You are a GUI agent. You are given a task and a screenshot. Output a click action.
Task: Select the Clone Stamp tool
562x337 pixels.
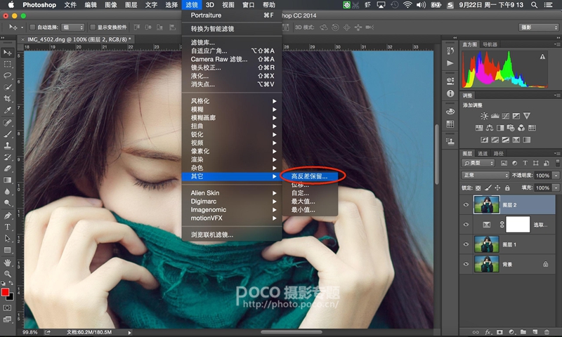pos(8,145)
